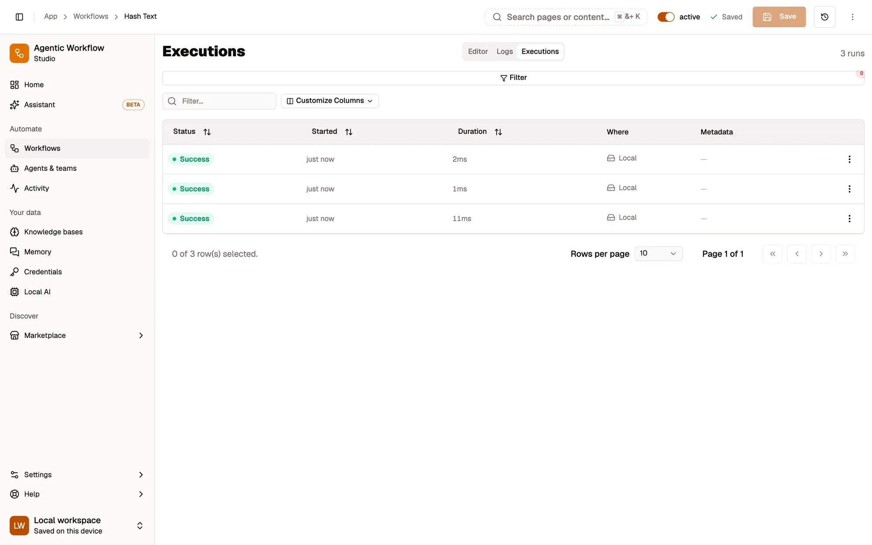Viewport: 872px width, 545px height.
Task: Open Agents & teams page
Action: pyautogui.click(x=77, y=168)
